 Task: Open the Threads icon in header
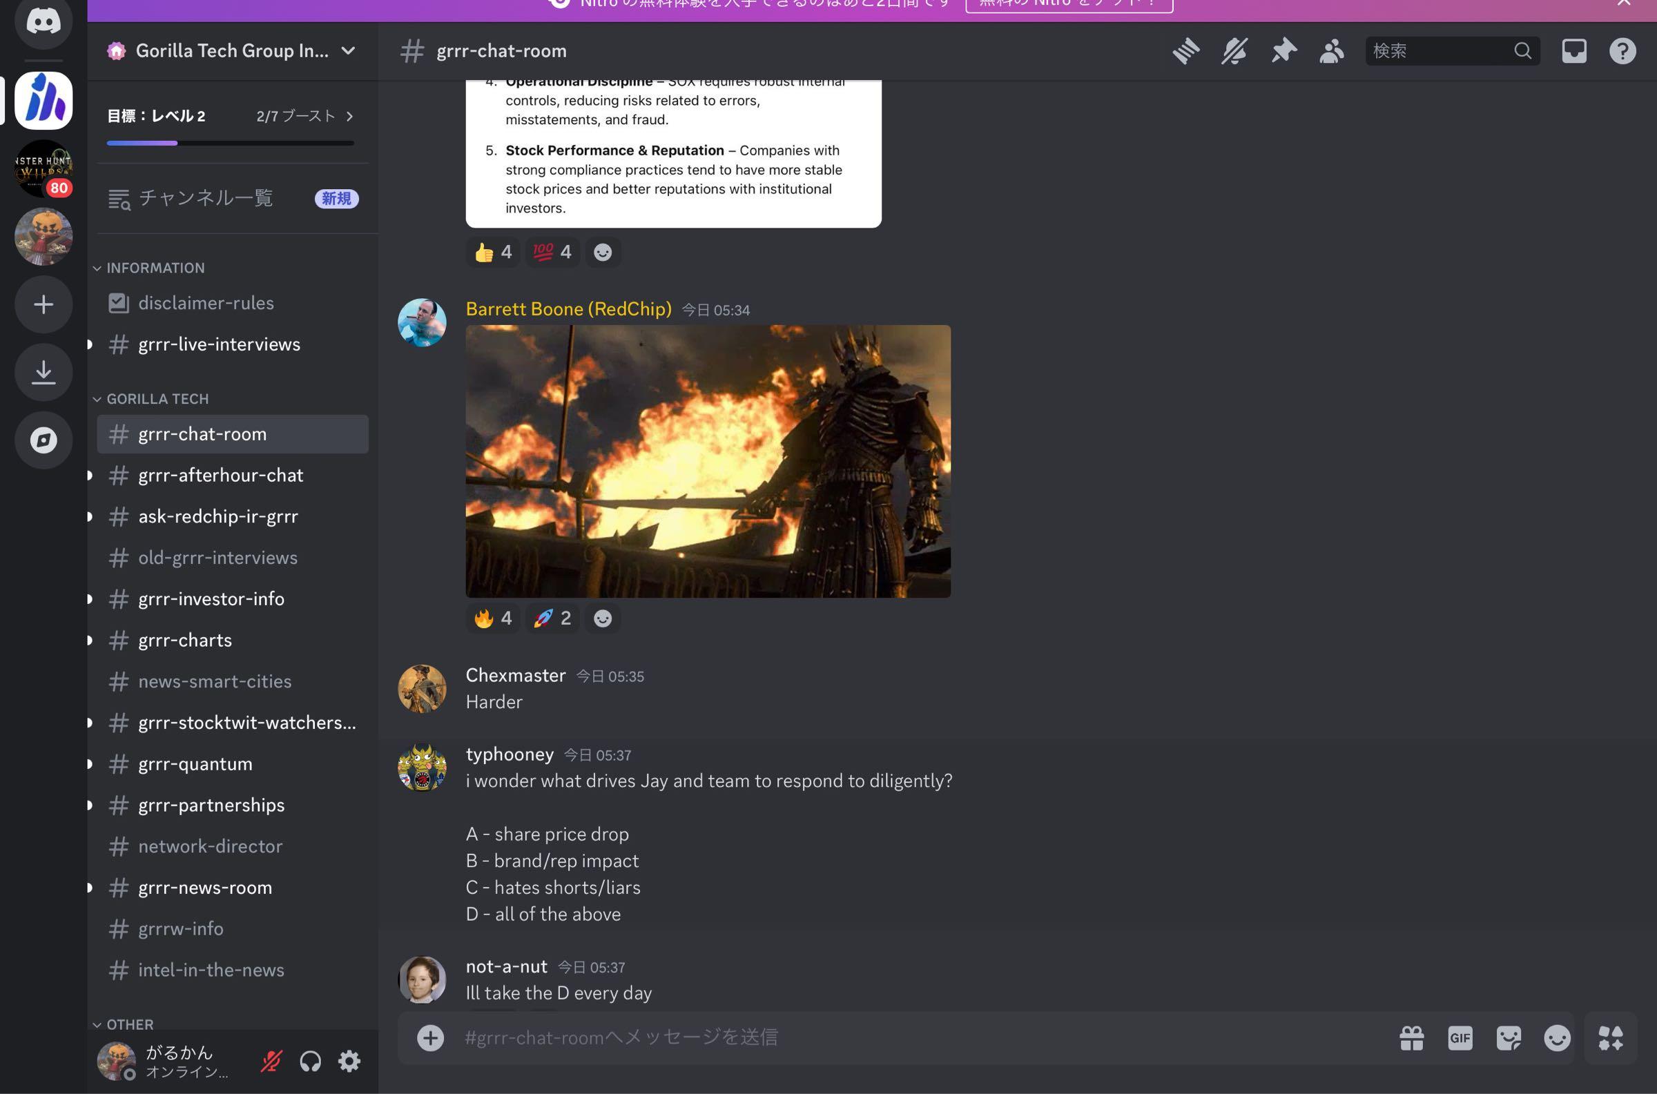(1185, 51)
